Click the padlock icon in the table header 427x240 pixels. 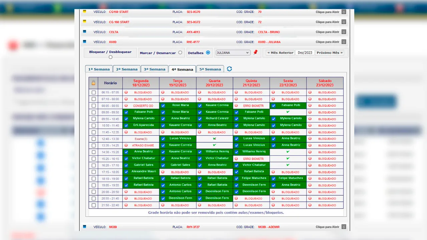[x=93, y=83]
